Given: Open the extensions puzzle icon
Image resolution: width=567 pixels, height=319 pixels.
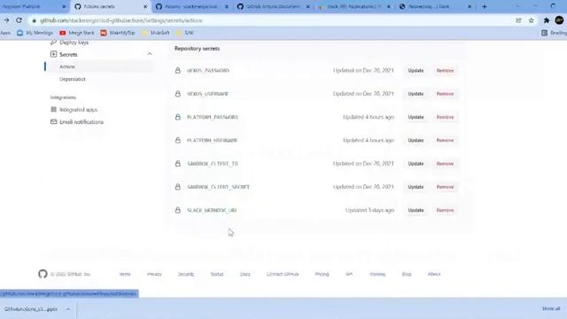Looking at the screenshot, I should pos(547,20).
